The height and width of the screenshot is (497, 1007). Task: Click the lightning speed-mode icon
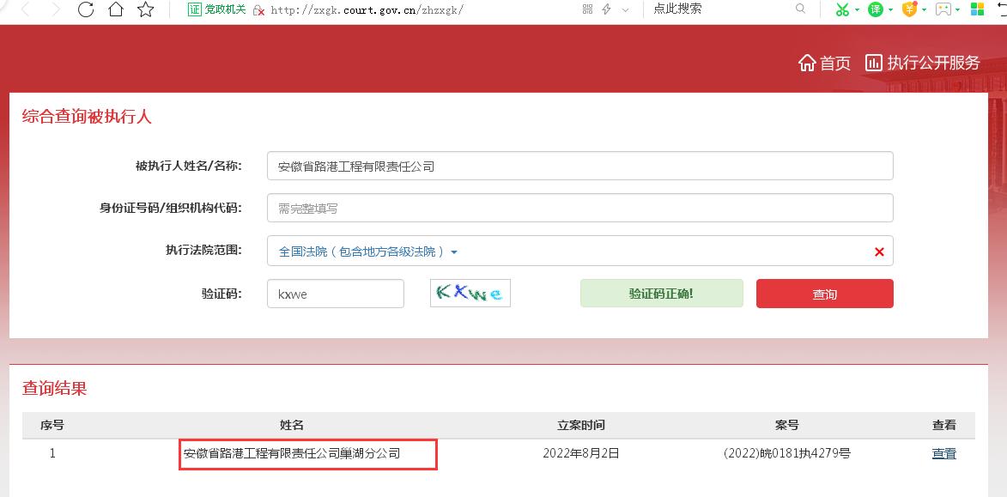click(606, 9)
